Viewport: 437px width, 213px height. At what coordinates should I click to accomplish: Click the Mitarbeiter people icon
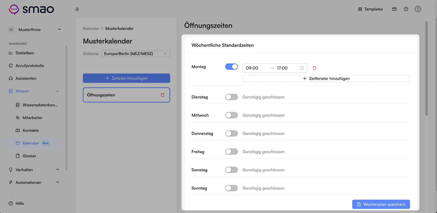(18, 118)
